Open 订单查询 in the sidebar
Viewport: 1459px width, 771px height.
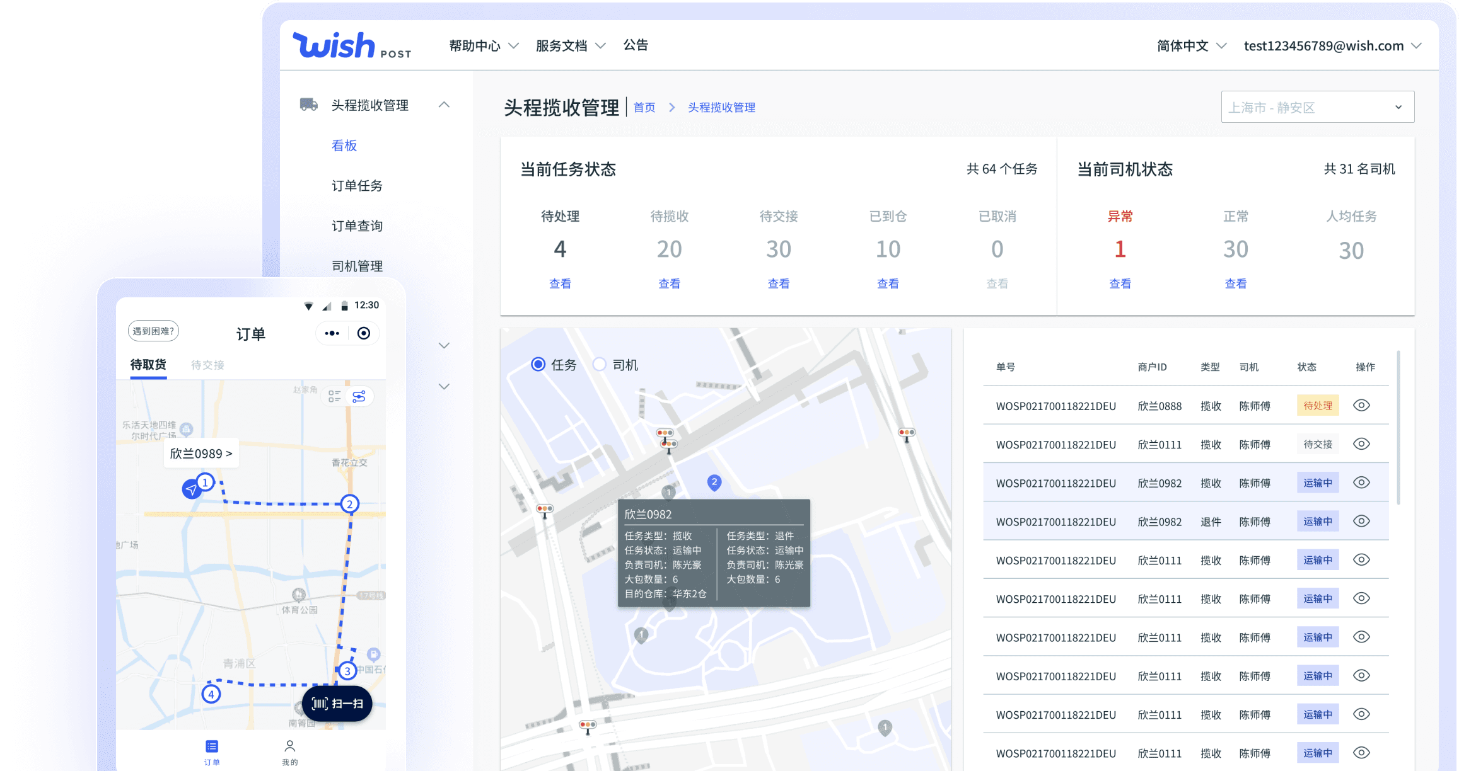(x=357, y=226)
